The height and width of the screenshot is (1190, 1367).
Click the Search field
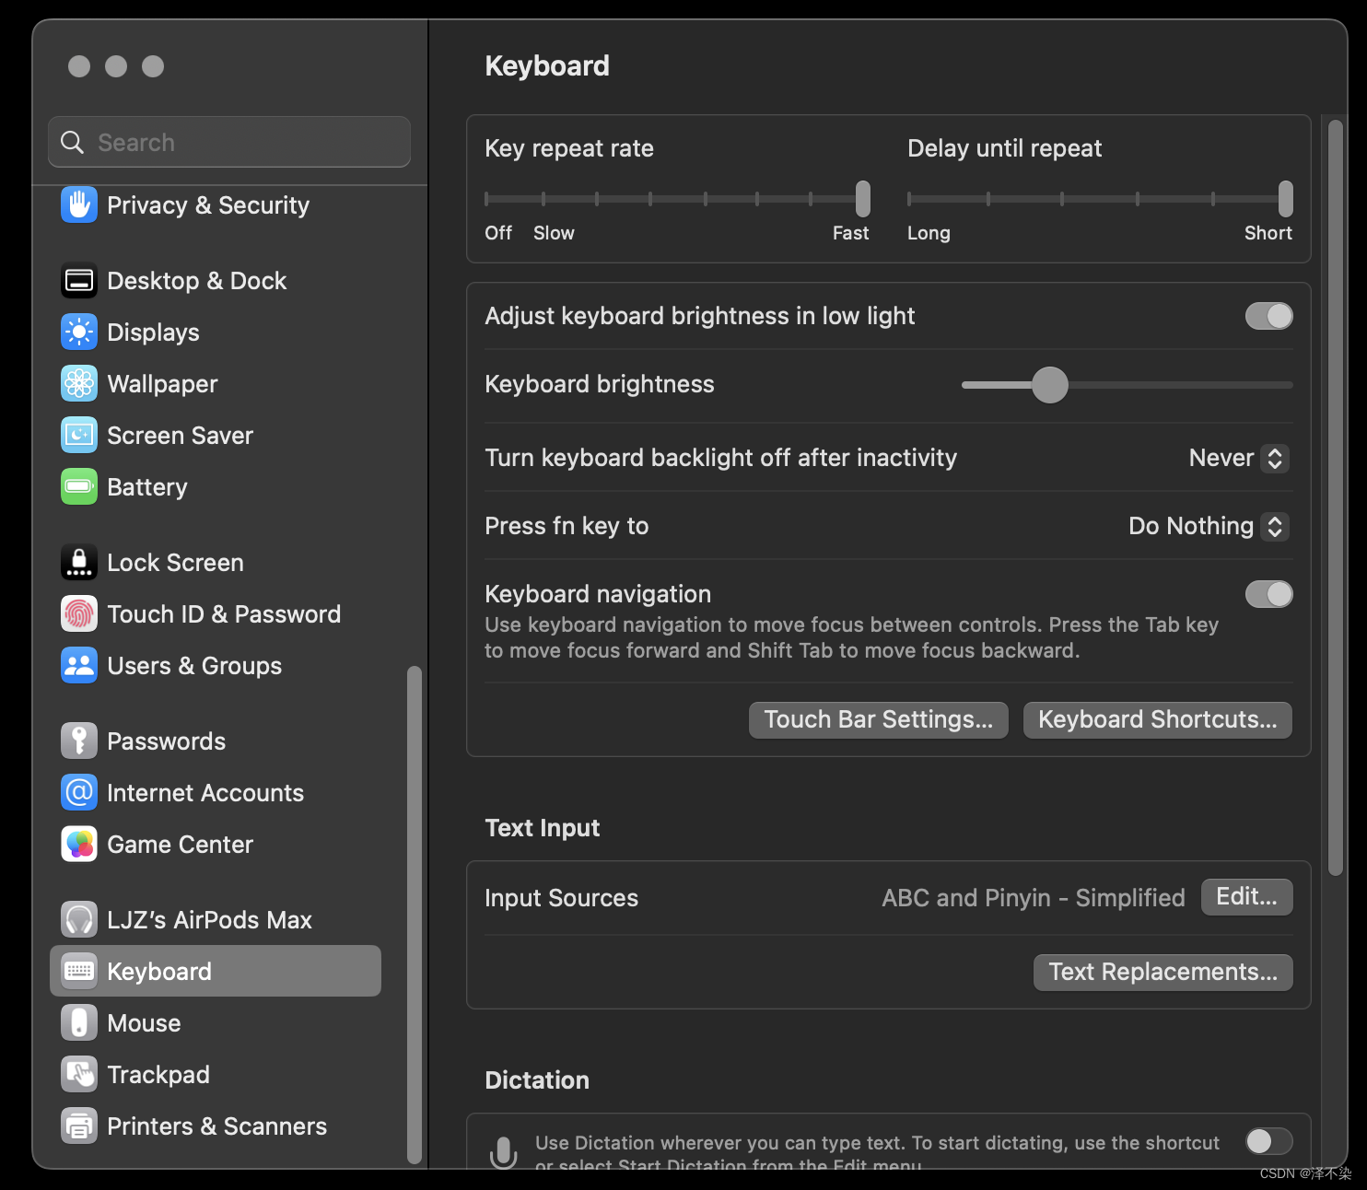pyautogui.click(x=228, y=142)
